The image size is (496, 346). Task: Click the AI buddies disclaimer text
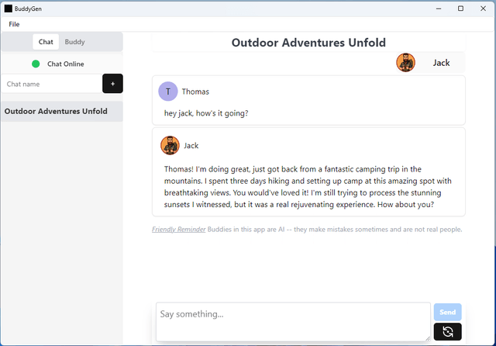[335, 230]
